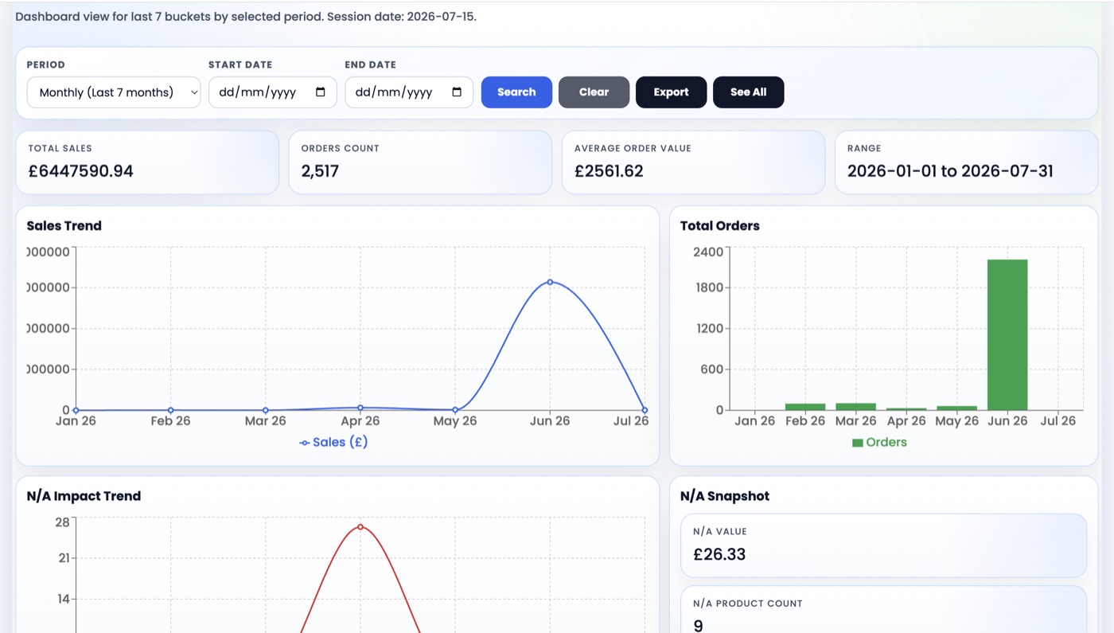Image resolution: width=1114 pixels, height=633 pixels.
Task: Click the N/A Impact Trend heading
Action: tap(84, 496)
